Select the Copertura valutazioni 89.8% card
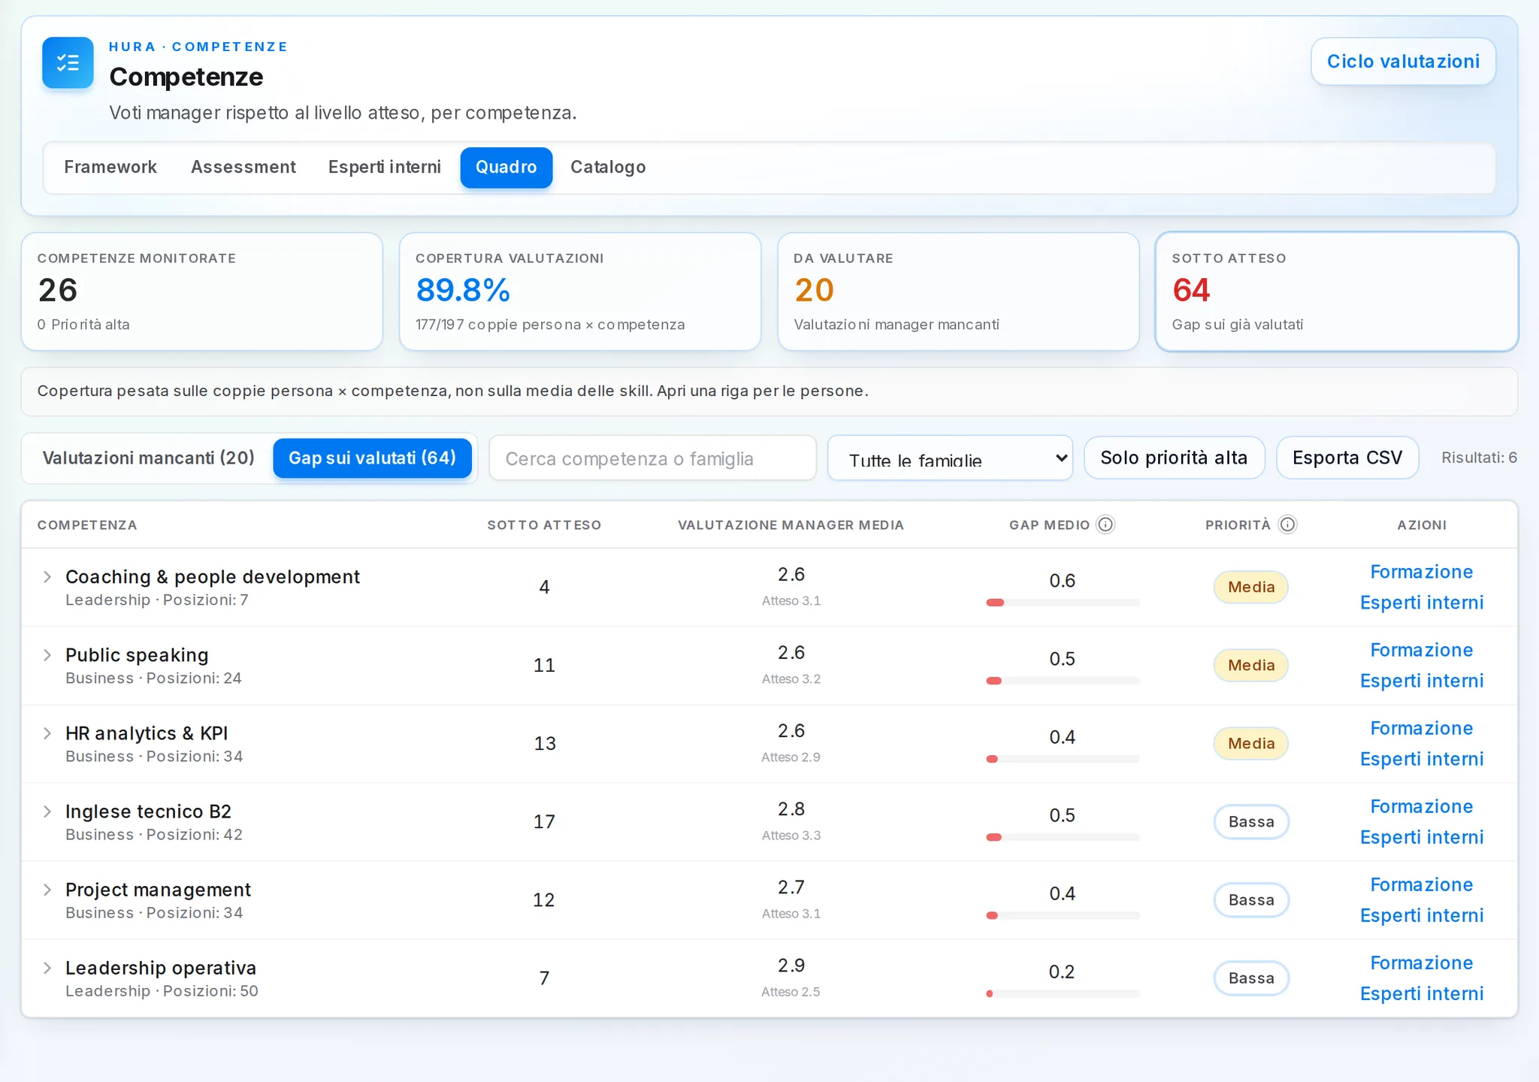 tap(580, 292)
